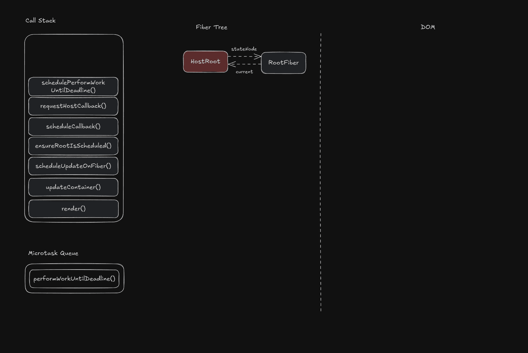Click the "DOM" section label
528x353 pixels.
point(428,27)
